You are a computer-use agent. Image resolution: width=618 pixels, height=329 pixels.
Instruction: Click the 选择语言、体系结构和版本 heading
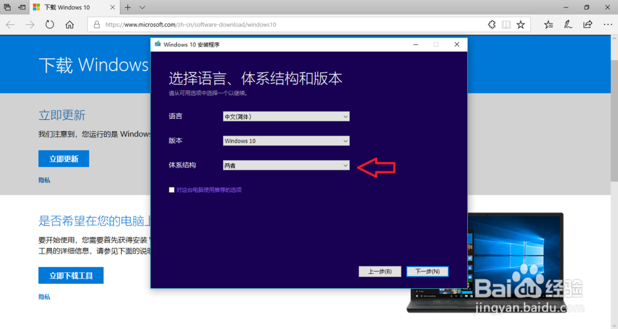tap(255, 79)
